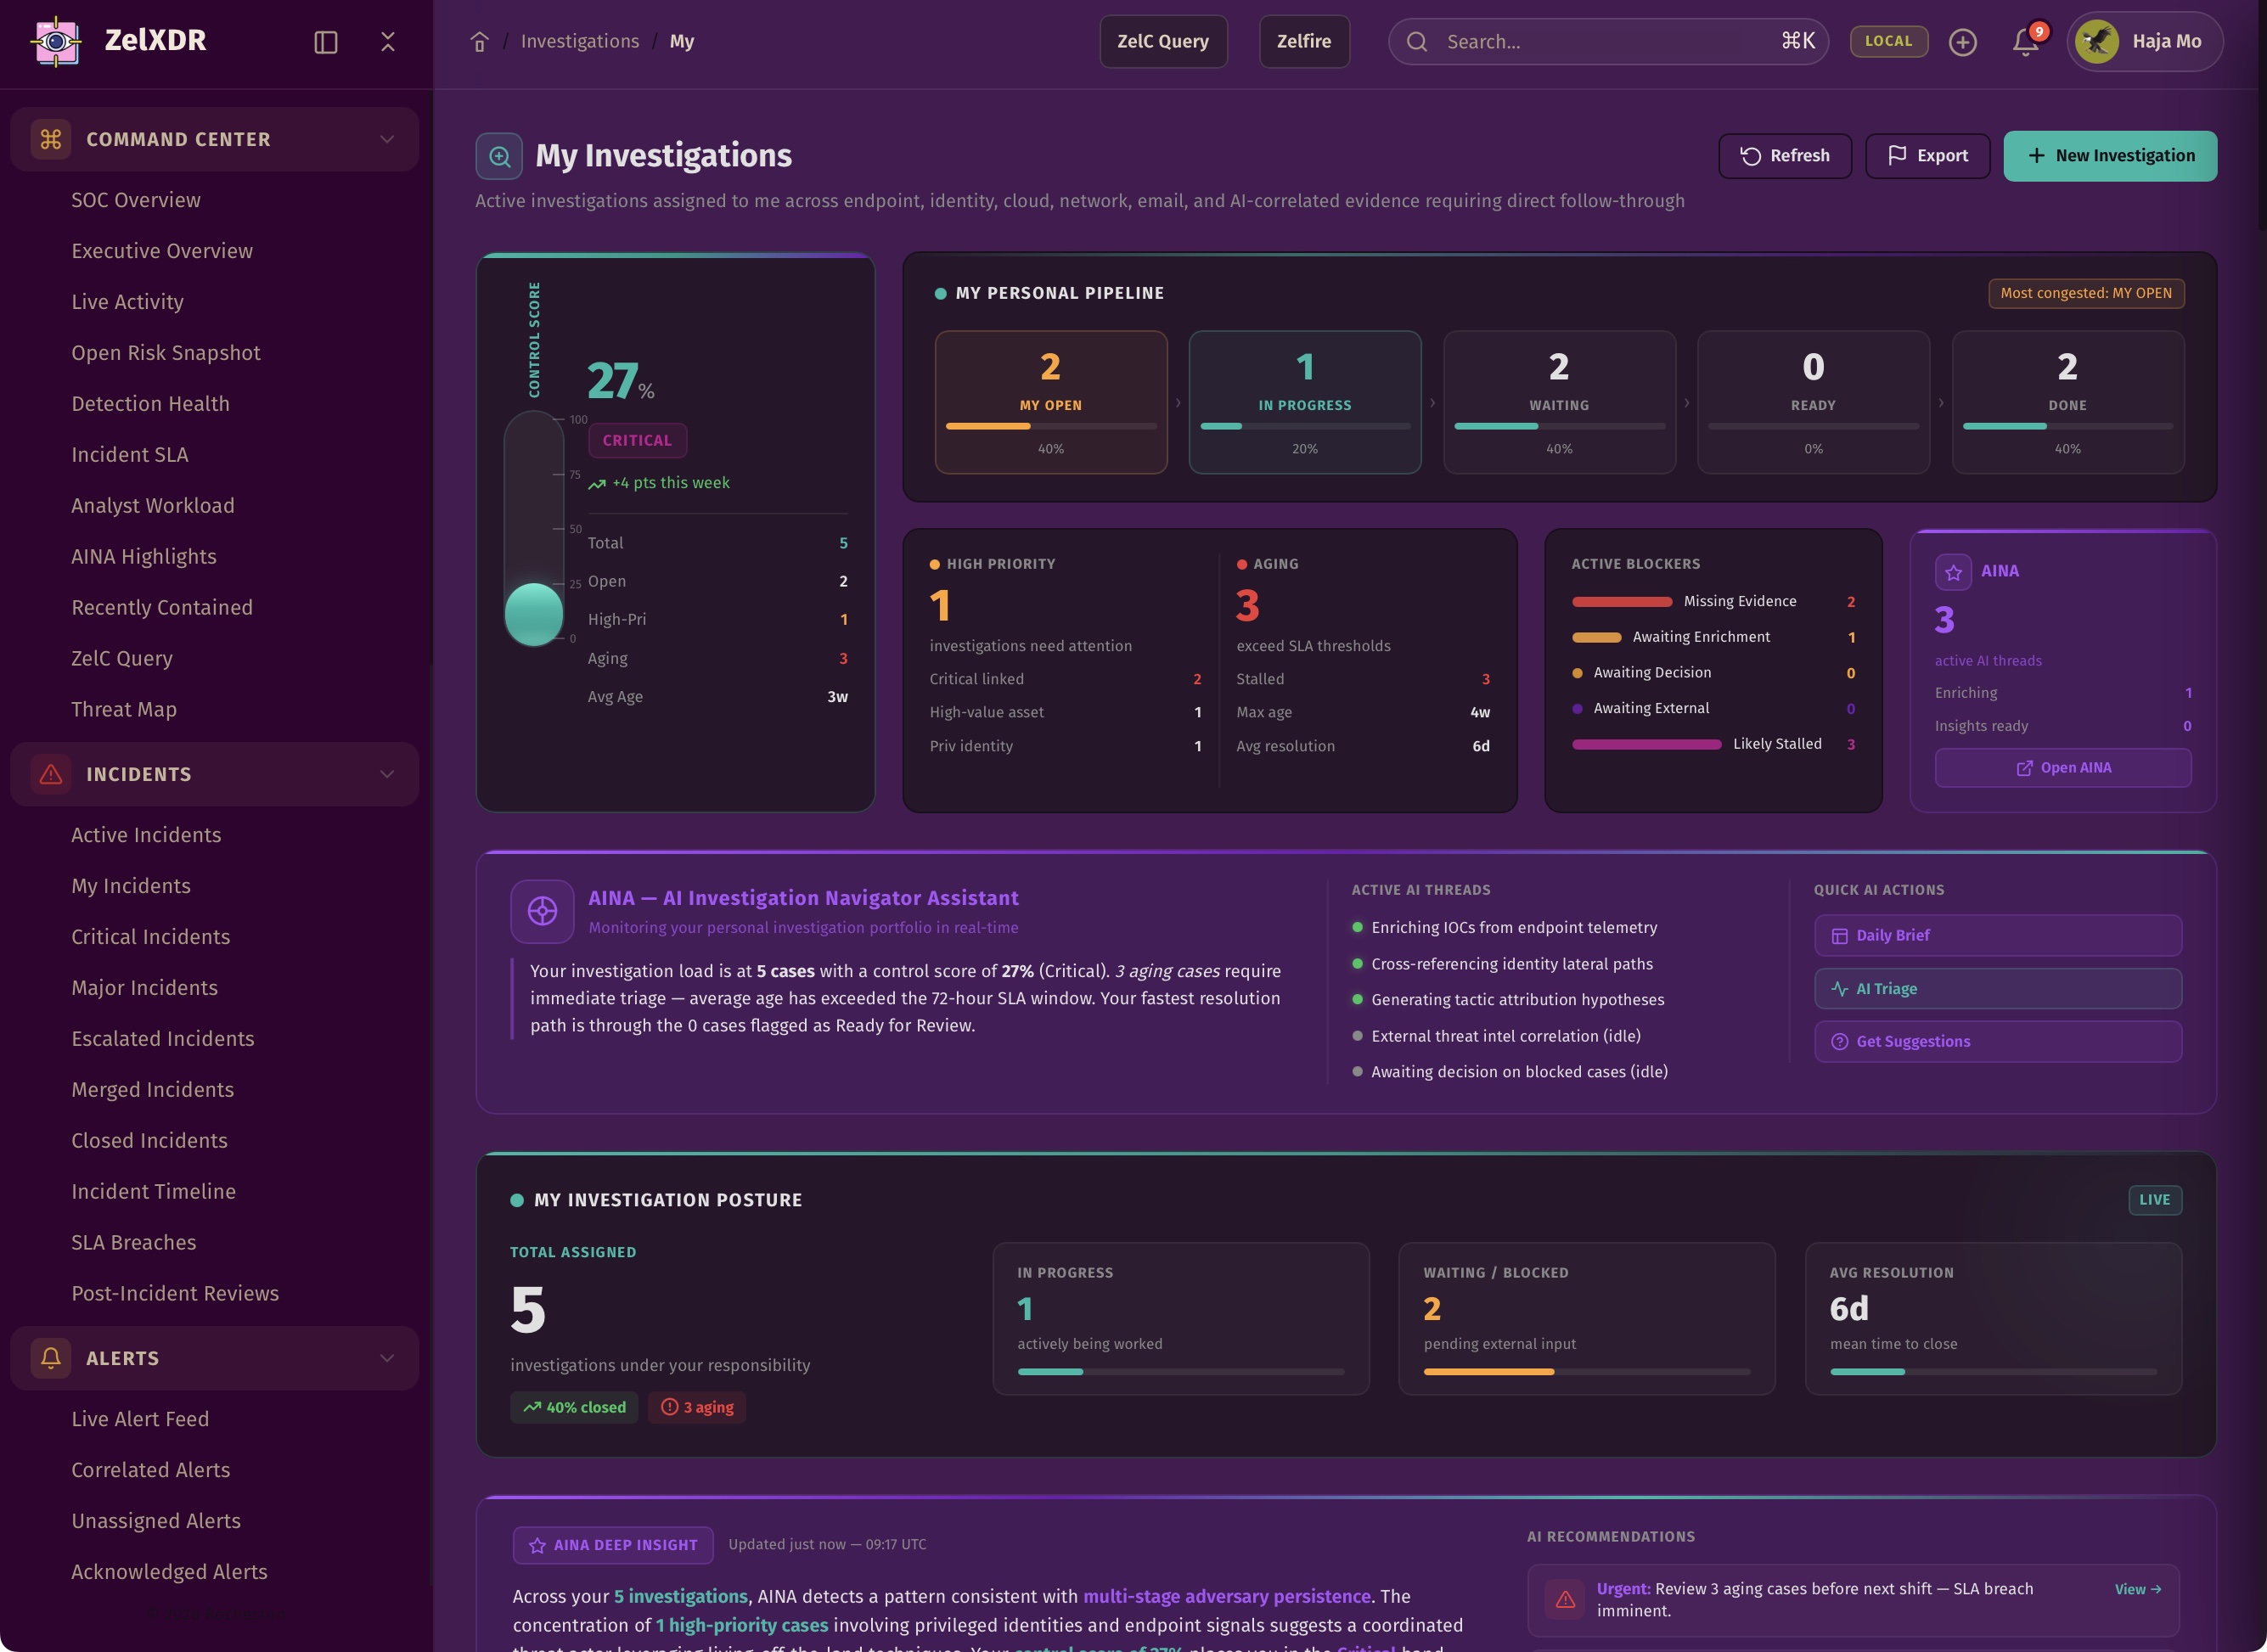Select SLA Breaches menu item
The height and width of the screenshot is (1652, 2267).
[x=134, y=1242]
